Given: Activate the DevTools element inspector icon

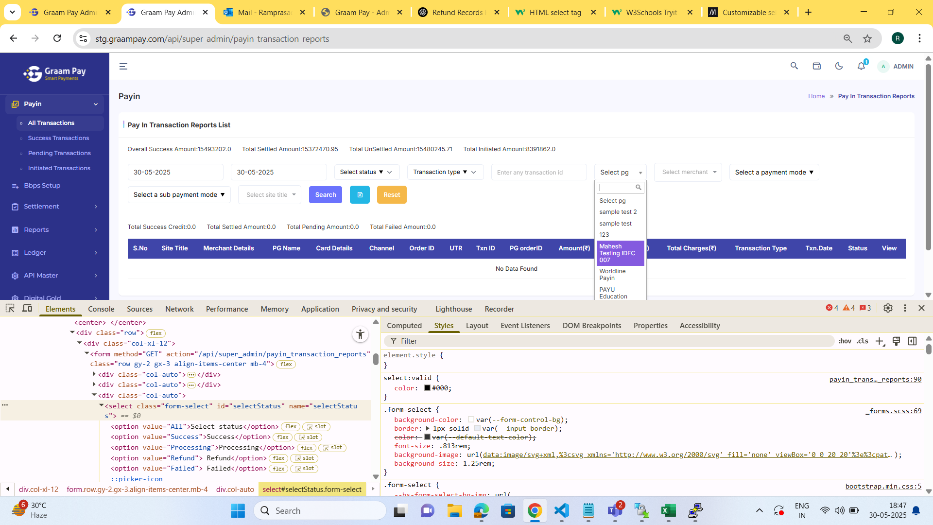Looking at the screenshot, I should point(10,308).
